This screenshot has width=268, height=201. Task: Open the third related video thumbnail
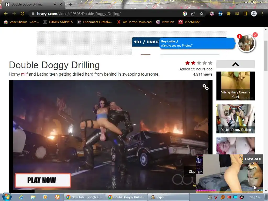(236, 146)
